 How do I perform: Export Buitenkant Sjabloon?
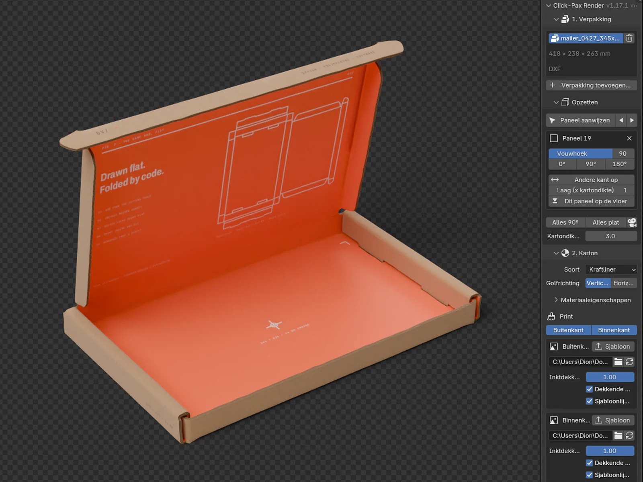tap(613, 347)
